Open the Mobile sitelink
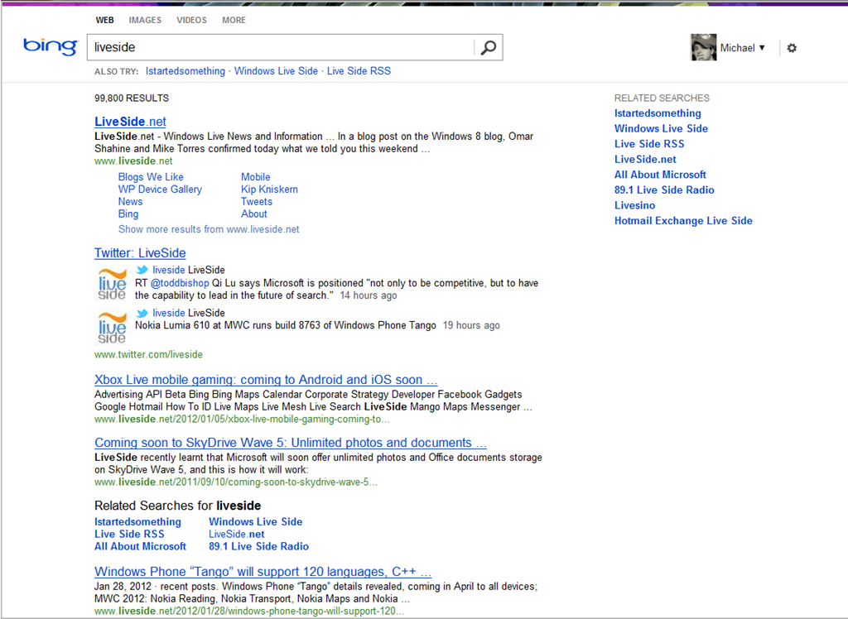Screen dimensions: 848x619 (255, 177)
